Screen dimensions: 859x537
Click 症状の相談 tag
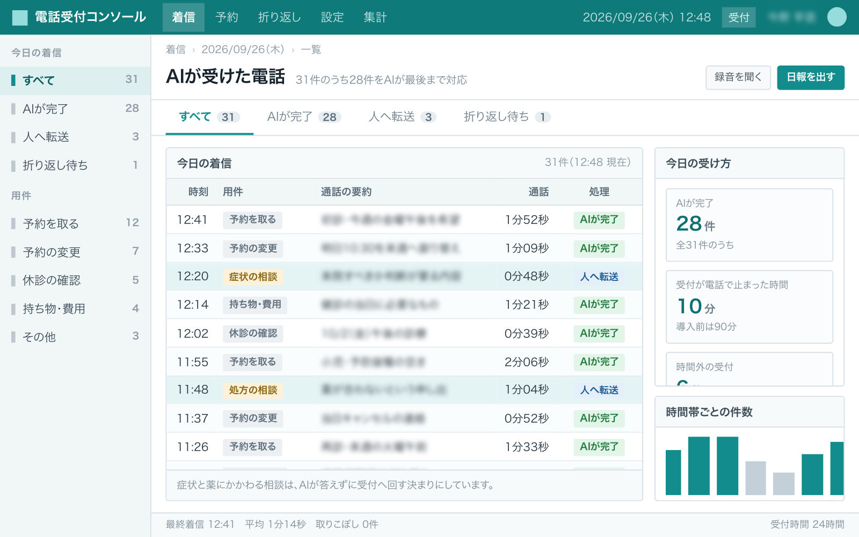click(253, 277)
